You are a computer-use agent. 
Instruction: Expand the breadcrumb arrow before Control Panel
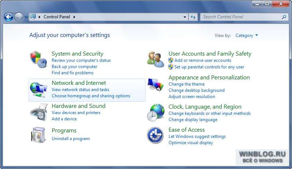point(40,17)
